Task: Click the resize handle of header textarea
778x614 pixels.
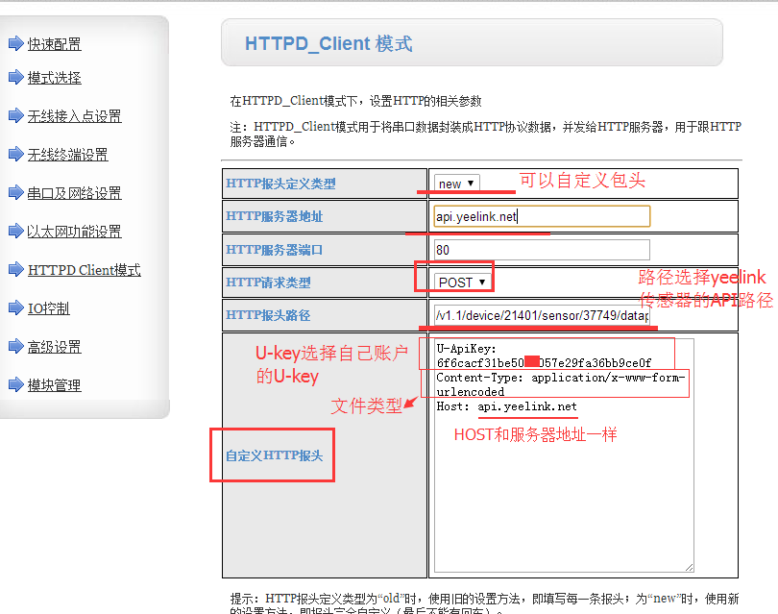Action: [x=689, y=568]
